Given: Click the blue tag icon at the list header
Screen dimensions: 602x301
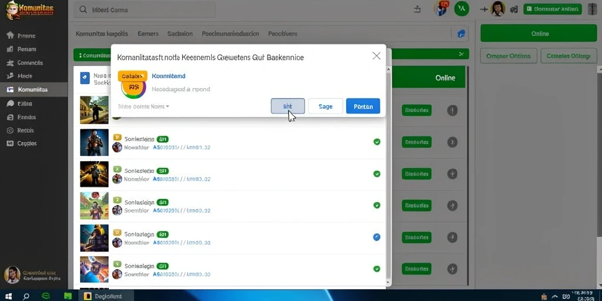Looking at the screenshot, I should point(85,78).
